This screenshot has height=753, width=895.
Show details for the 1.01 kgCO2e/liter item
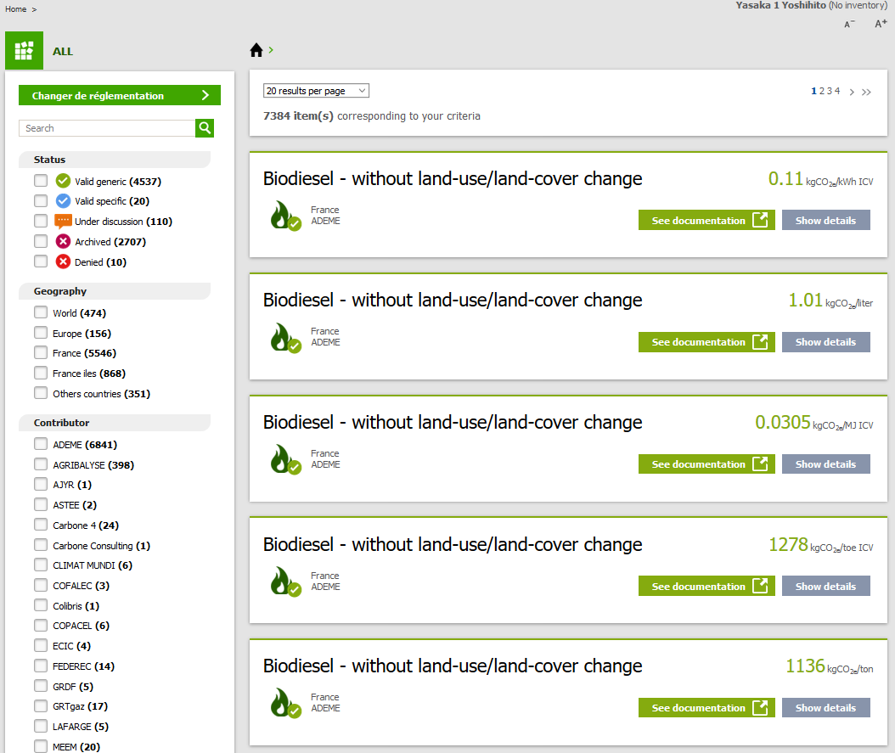[826, 342]
